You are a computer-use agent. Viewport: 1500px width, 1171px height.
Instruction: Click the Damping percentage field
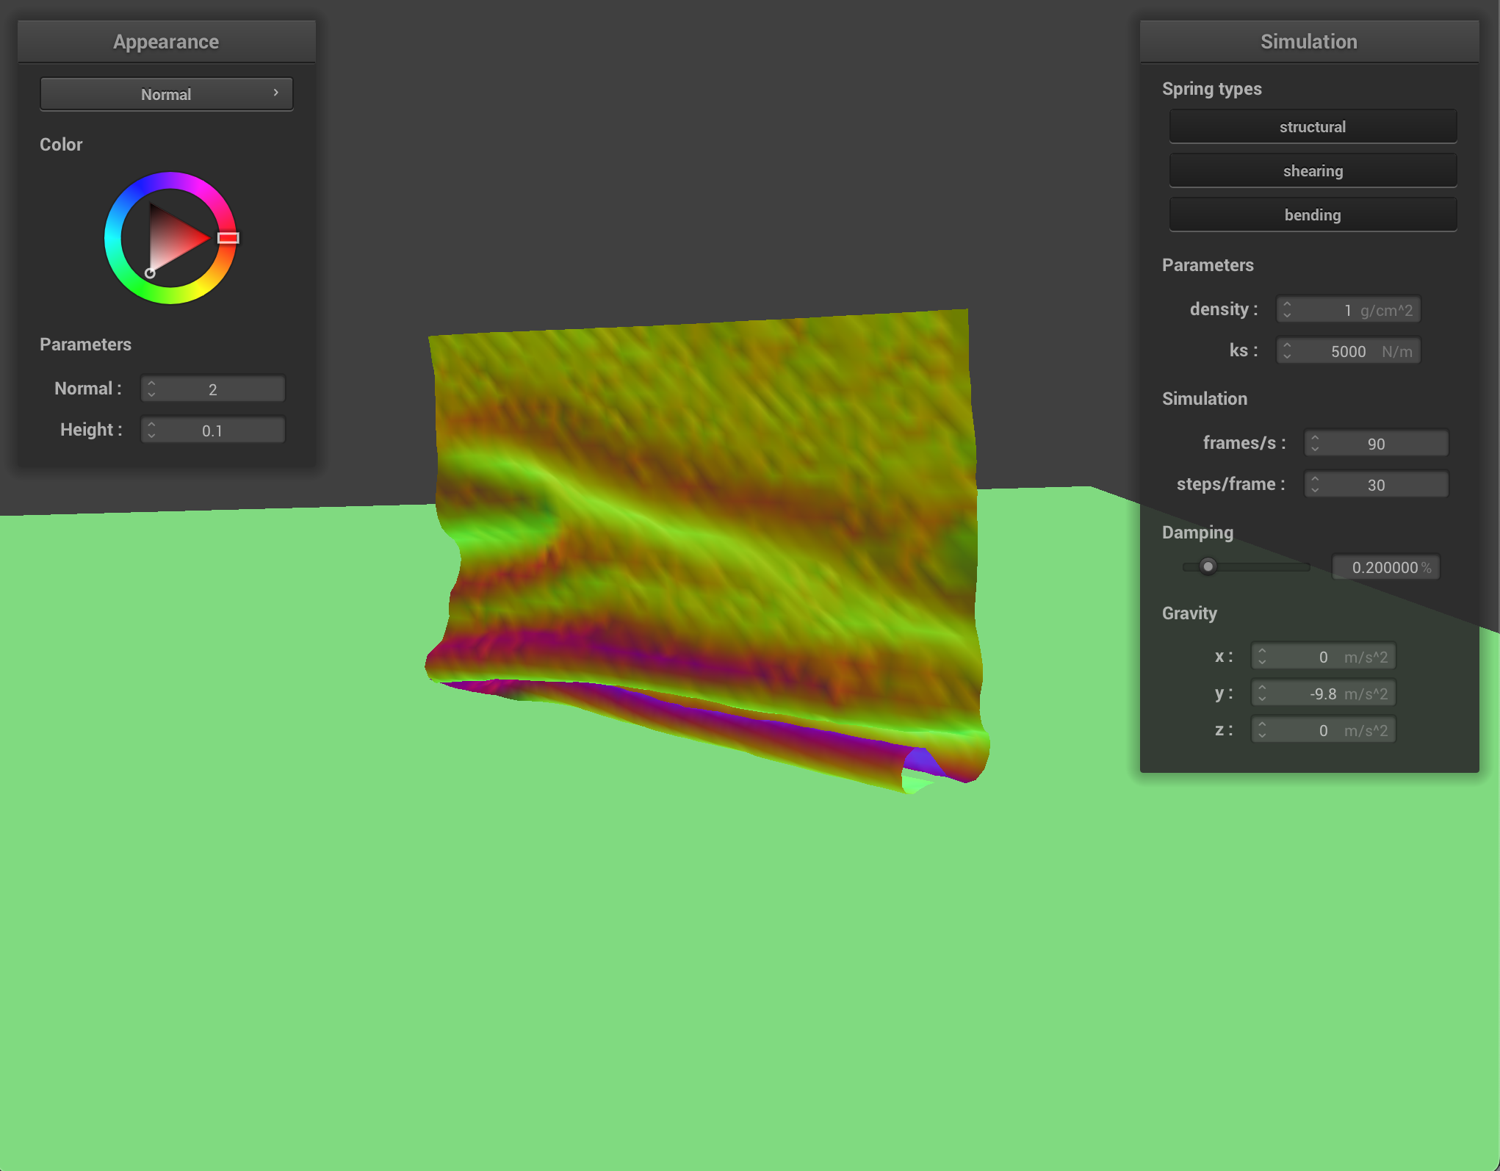point(1386,566)
